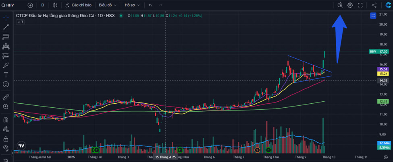Click the trash remove objects icon
Screen dimensions: 393x162
click(x=6, y=160)
